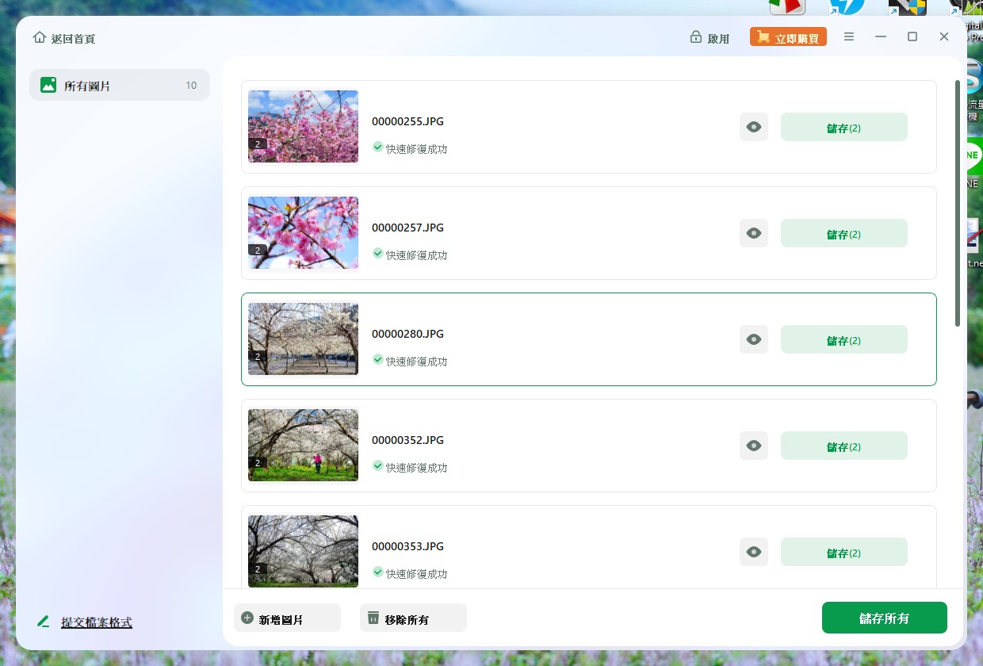Viewport: 983px width, 666px height.
Task: Open thumbnail of 00000352.JPG with person in pink
Action: 303,445
